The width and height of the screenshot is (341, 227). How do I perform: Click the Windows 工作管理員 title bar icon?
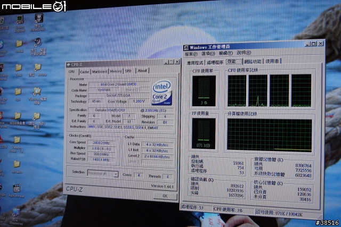coord(186,47)
